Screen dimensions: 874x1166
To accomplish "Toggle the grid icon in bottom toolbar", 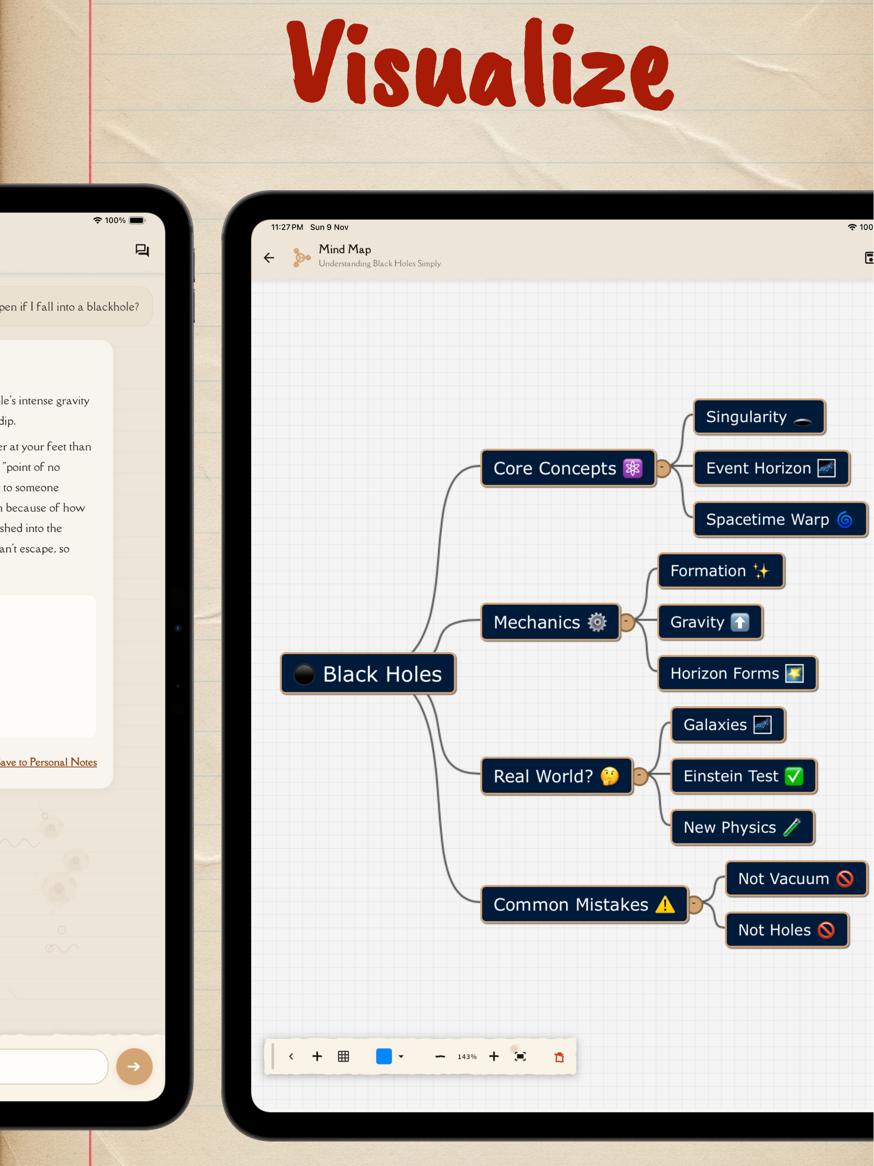I will pos(343,1056).
